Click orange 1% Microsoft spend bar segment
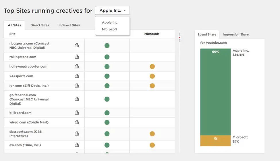The image size is (280, 161). click(215, 141)
